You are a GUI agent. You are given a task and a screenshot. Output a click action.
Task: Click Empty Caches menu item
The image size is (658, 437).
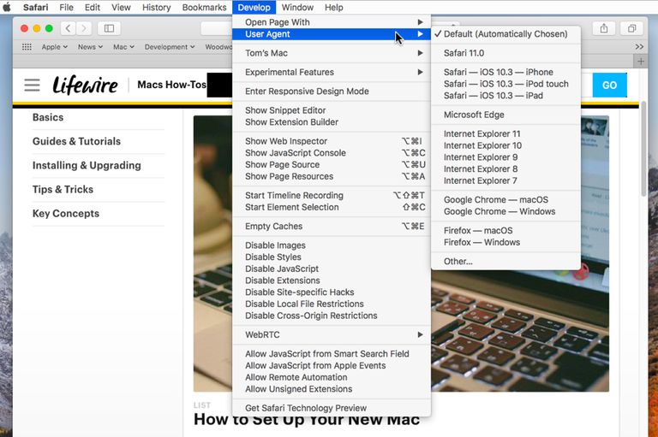tap(332, 227)
